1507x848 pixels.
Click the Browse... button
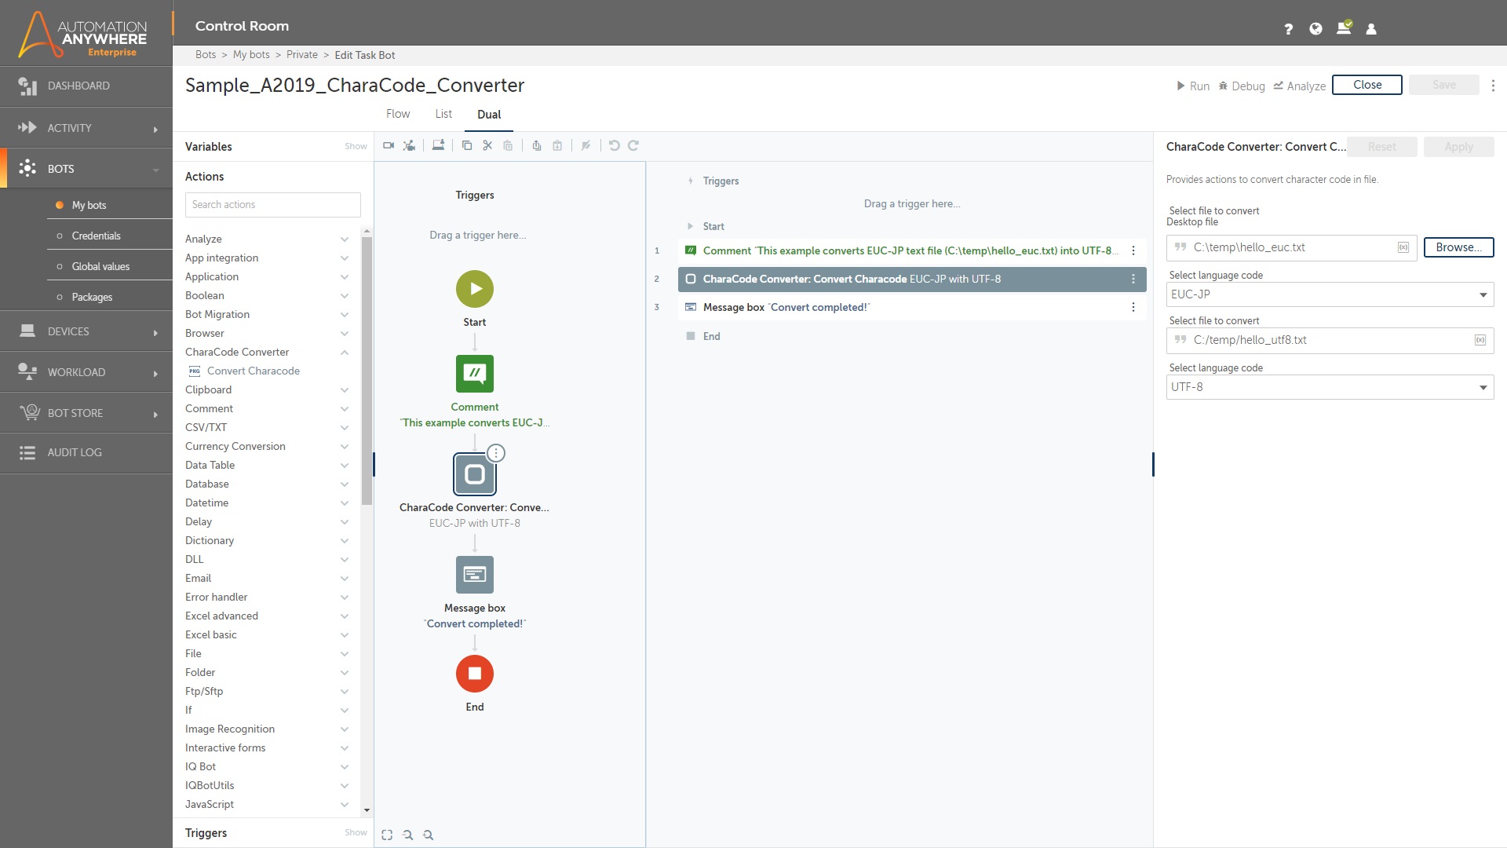[1458, 247]
